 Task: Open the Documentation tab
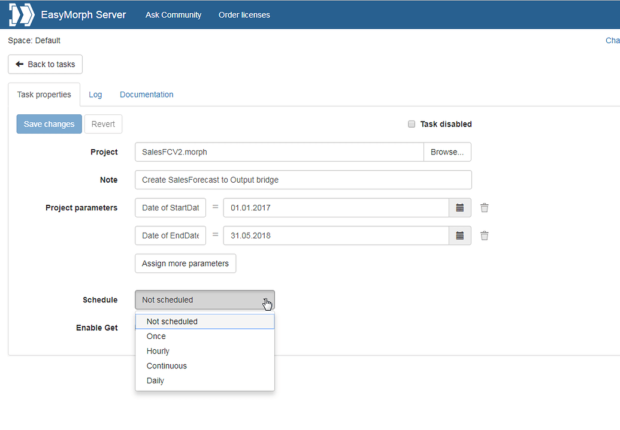(x=146, y=94)
